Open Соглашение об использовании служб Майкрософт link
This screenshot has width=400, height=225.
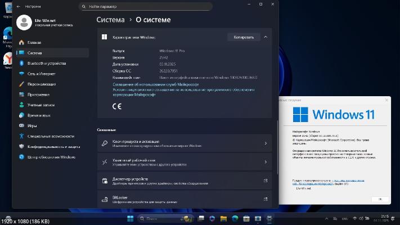click(x=157, y=84)
